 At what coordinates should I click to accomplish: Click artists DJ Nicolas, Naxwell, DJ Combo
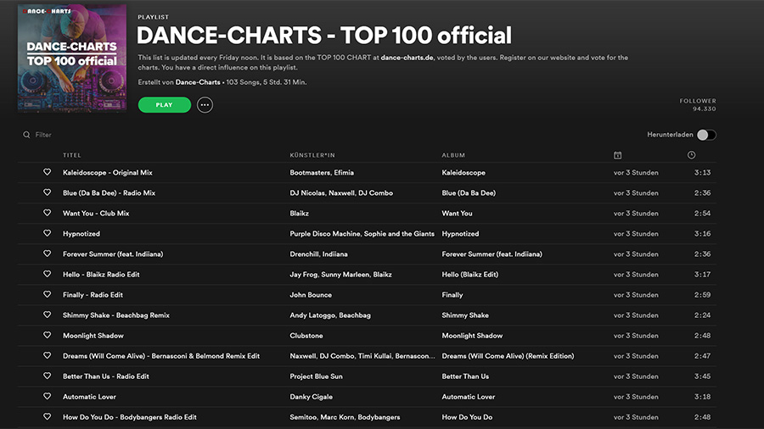pyautogui.click(x=341, y=193)
